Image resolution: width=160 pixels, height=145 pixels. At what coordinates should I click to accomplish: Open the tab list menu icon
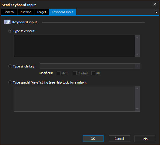coord(156,12)
